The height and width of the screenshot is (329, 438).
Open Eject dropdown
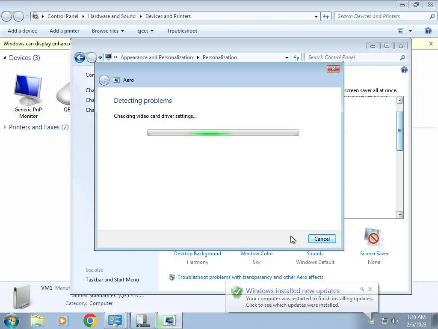click(x=145, y=31)
